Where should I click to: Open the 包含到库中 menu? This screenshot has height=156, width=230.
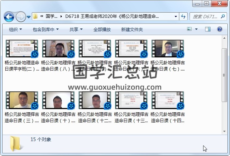tap(45, 29)
